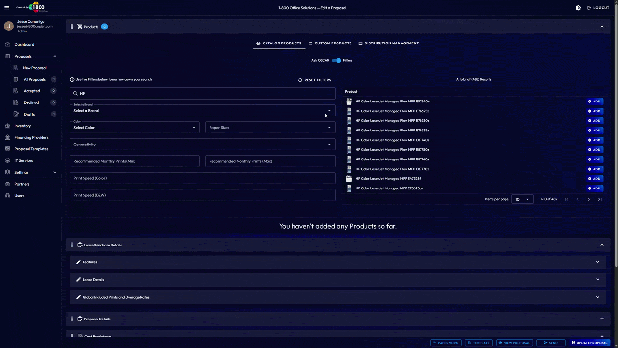The height and width of the screenshot is (348, 618).
Task: Open New Proposal in sidebar
Action: pyautogui.click(x=35, y=68)
